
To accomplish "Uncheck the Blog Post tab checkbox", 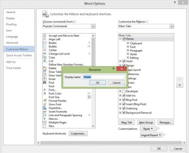I will click(x=124, y=100).
